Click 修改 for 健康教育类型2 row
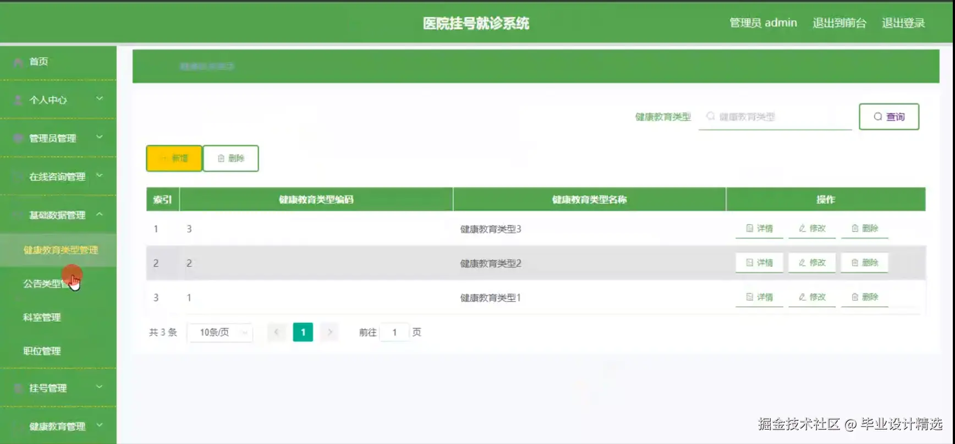Image resolution: width=955 pixels, height=444 pixels. [x=812, y=262]
